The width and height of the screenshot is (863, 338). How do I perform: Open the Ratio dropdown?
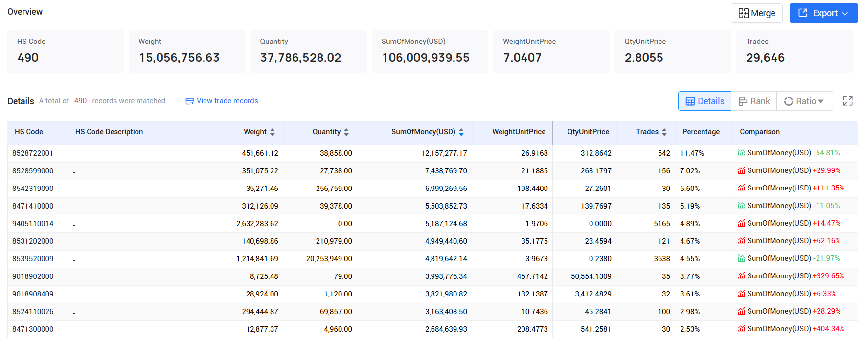tap(804, 101)
